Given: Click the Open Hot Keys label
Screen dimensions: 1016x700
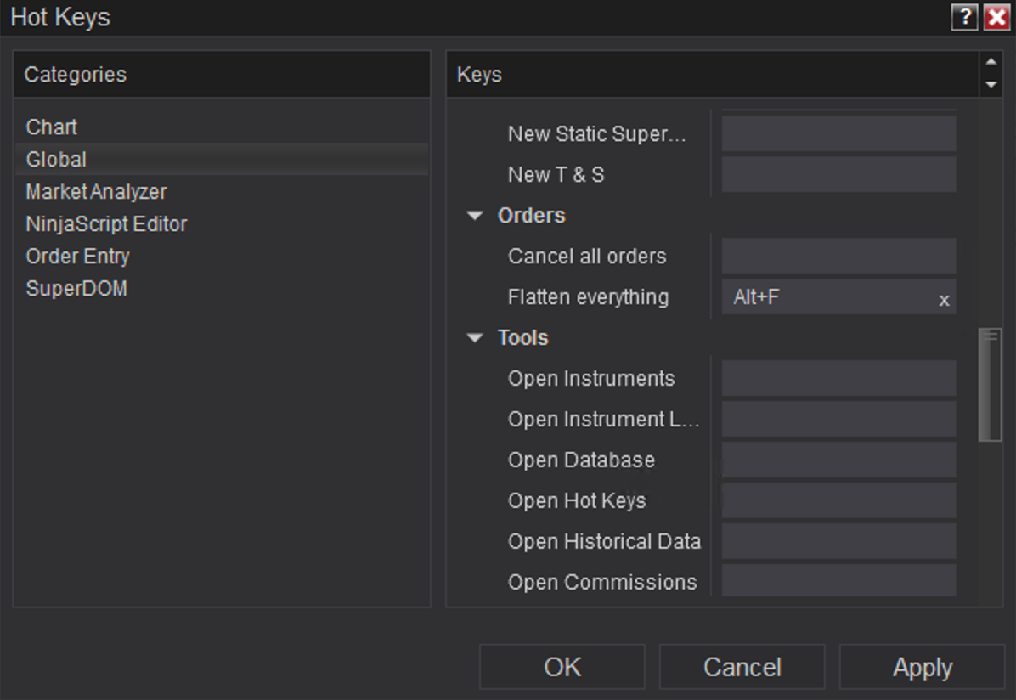Looking at the screenshot, I should click(x=577, y=501).
